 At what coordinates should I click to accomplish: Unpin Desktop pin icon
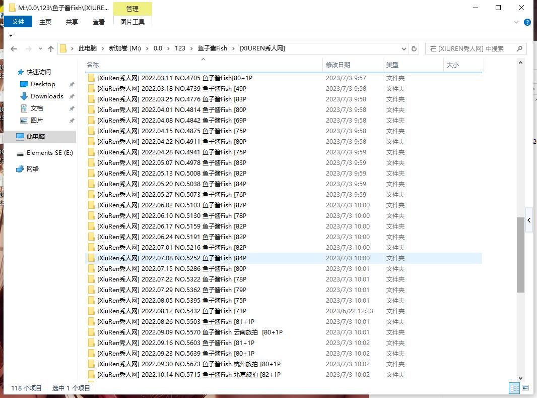coord(72,84)
